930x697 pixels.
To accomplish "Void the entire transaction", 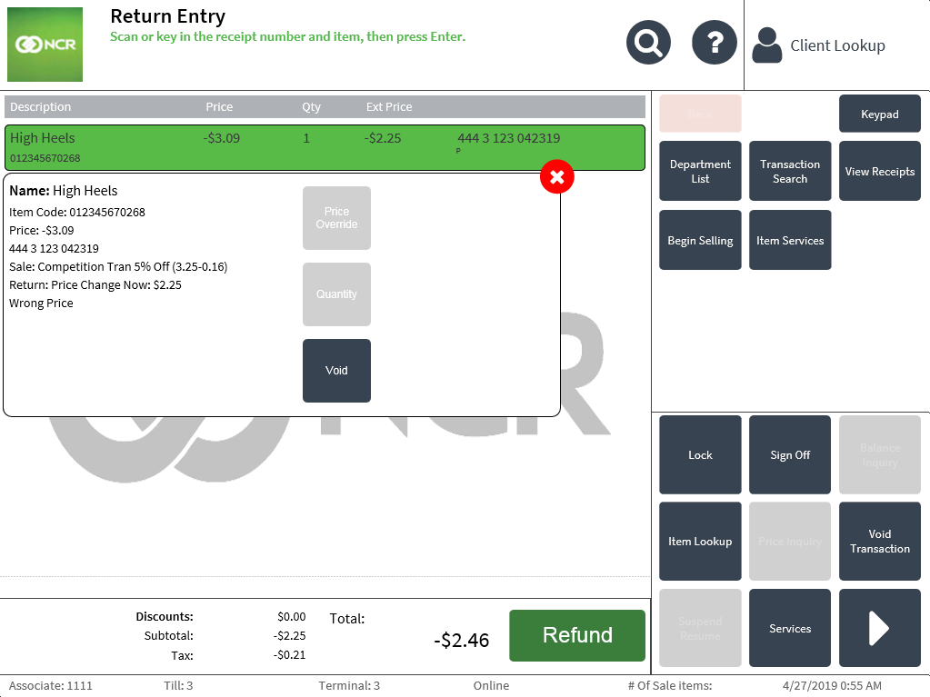I will tap(879, 541).
